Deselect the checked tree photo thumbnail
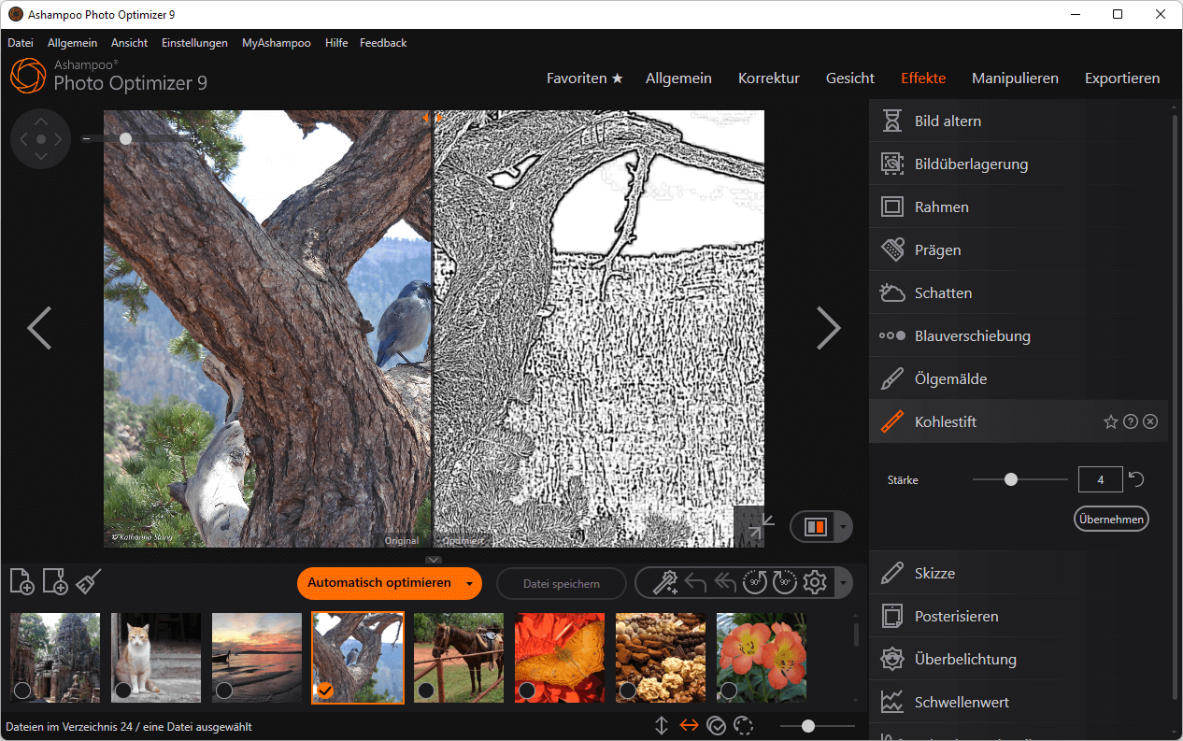Viewport: 1183px width, 741px height. pos(325,691)
